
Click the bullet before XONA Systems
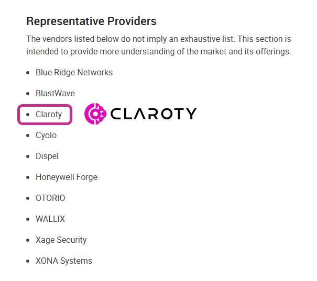[x=28, y=261]
